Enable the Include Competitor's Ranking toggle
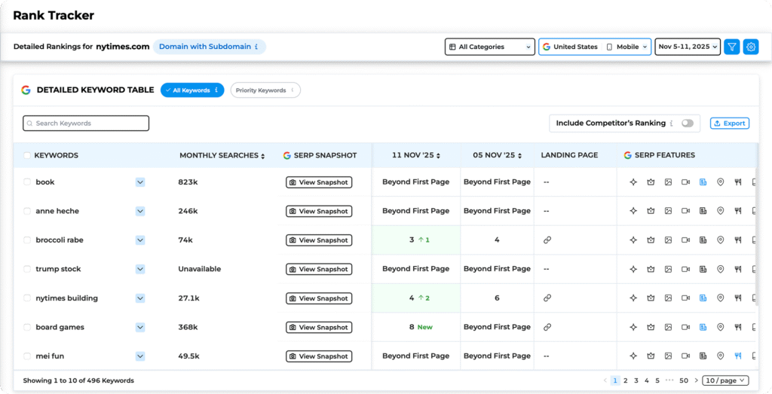The height and width of the screenshot is (394, 772). tap(687, 124)
